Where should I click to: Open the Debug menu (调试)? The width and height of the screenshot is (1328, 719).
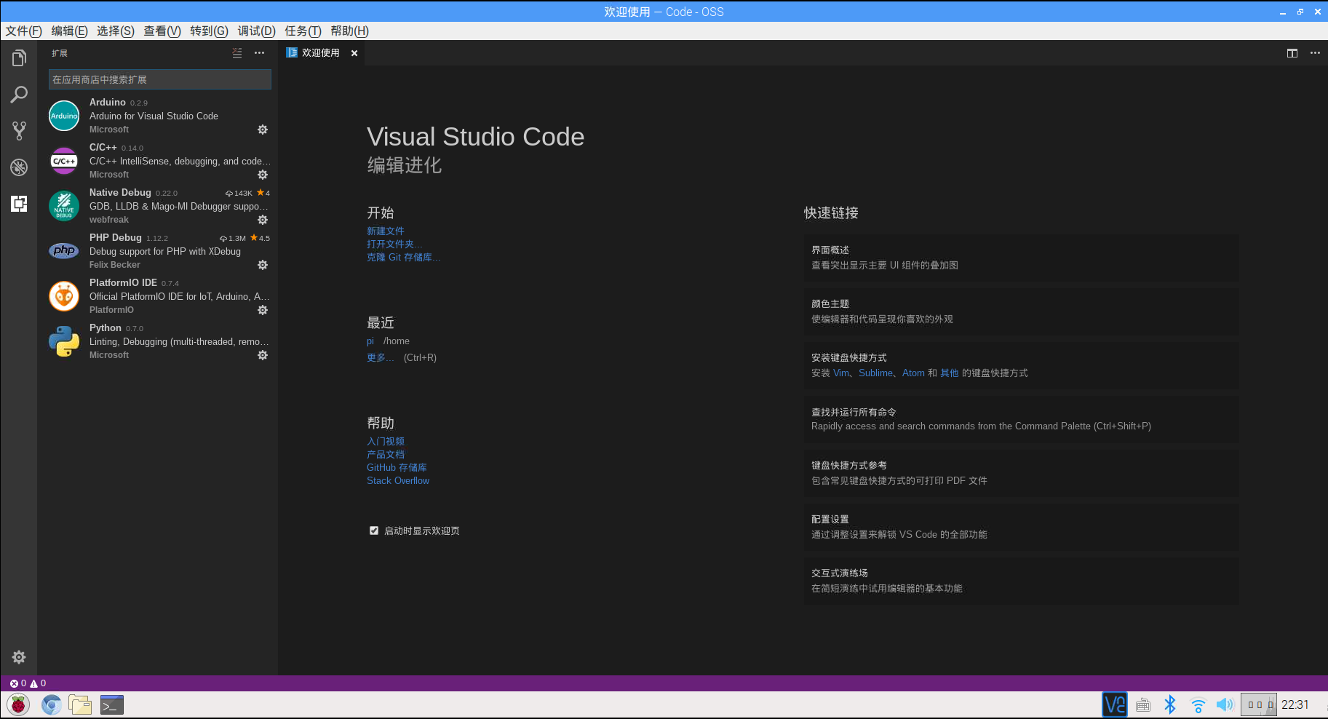point(257,31)
